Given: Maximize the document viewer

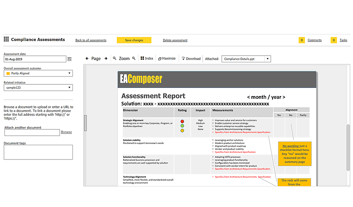Looking at the screenshot, I should pyautogui.click(x=167, y=59).
